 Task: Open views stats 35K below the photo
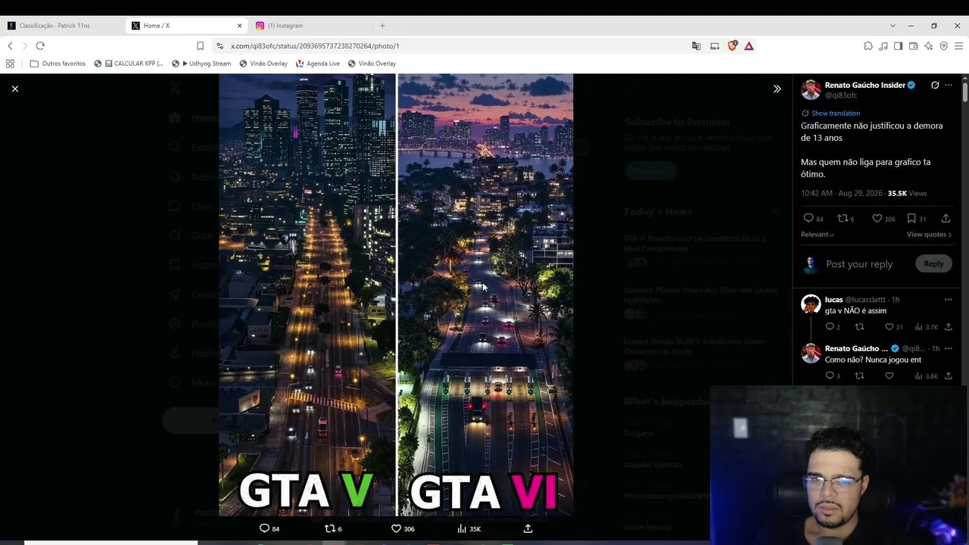(x=469, y=529)
